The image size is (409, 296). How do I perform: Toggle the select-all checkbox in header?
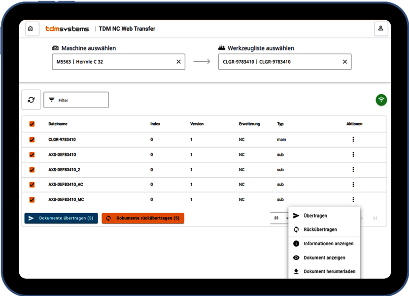tap(32, 124)
